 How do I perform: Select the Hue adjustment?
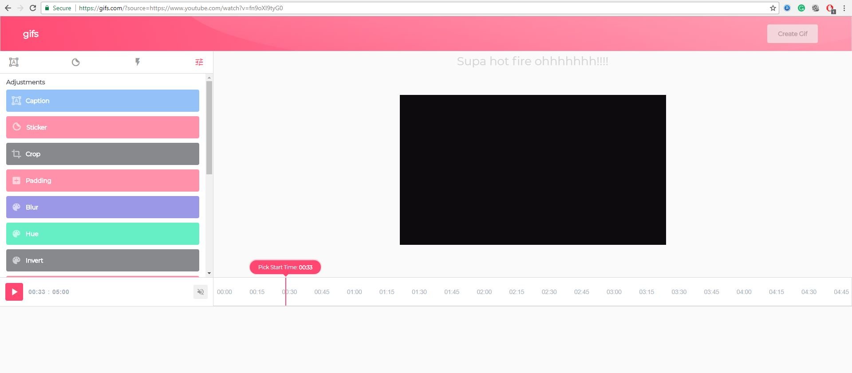click(103, 234)
